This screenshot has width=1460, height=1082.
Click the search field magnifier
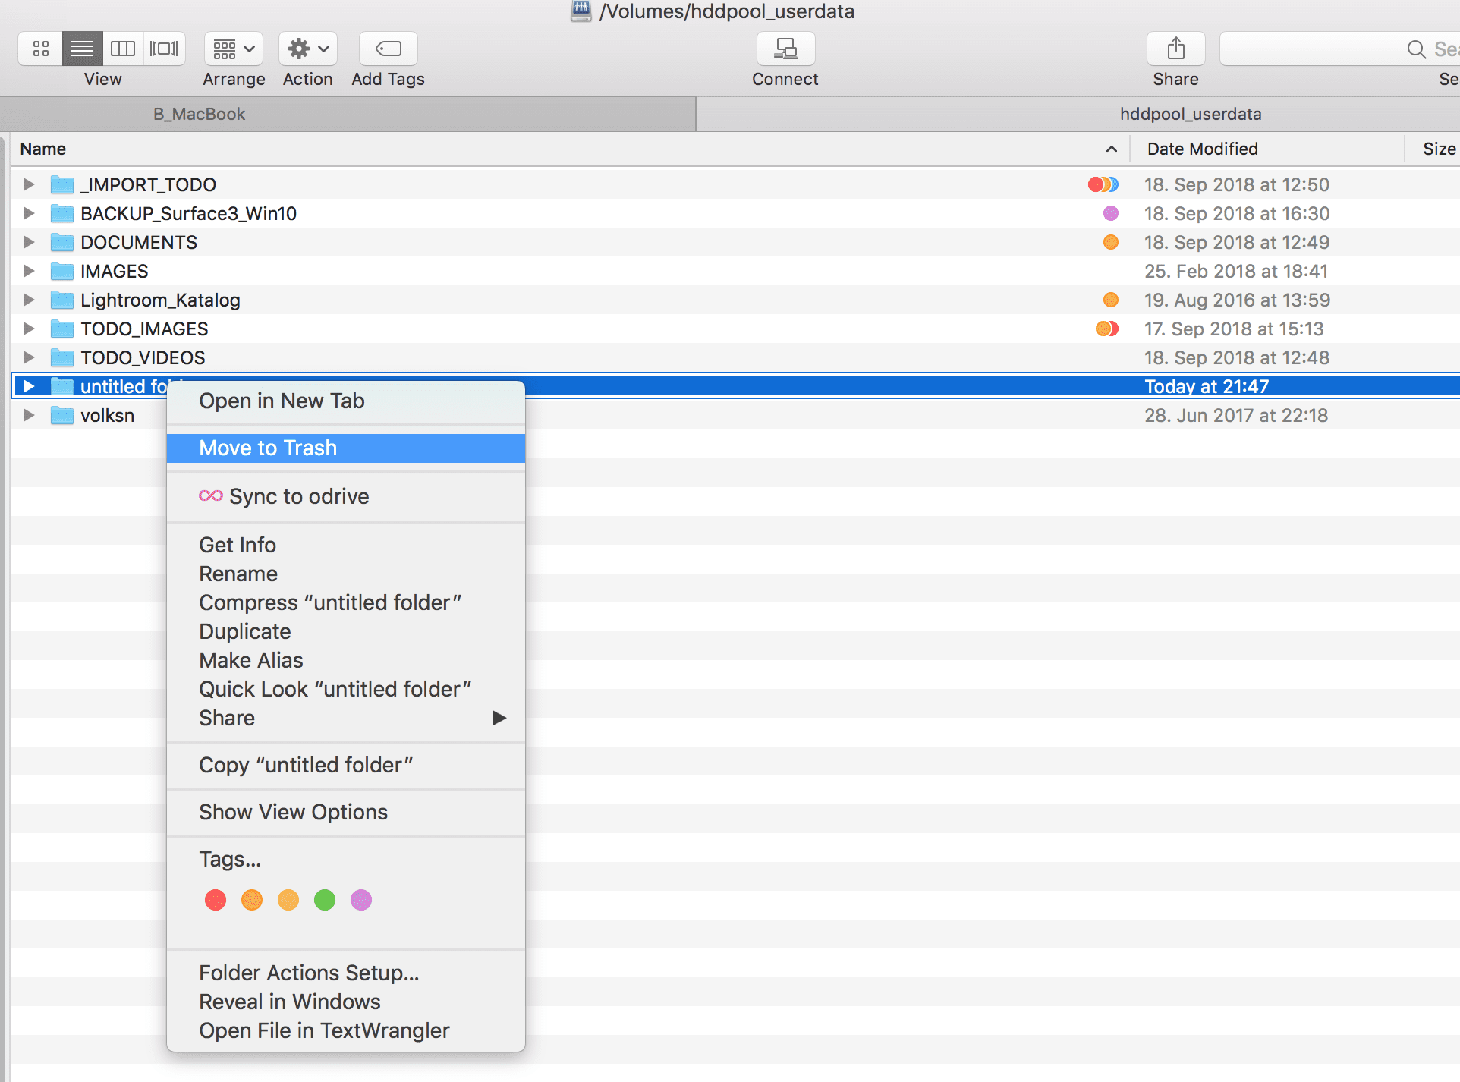(1416, 49)
